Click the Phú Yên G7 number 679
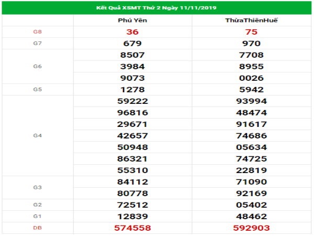Viewport: 314px width, 236px height. point(132,43)
